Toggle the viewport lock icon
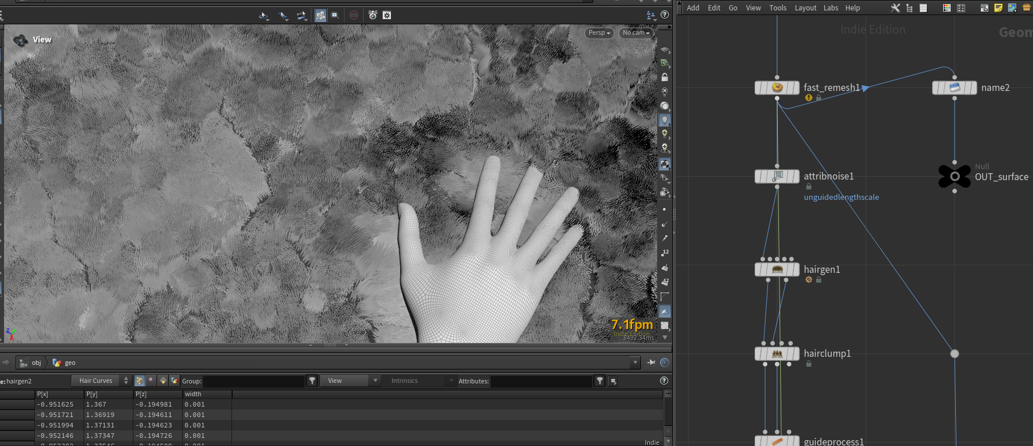Viewport: 1033px width, 446px height. point(665,78)
